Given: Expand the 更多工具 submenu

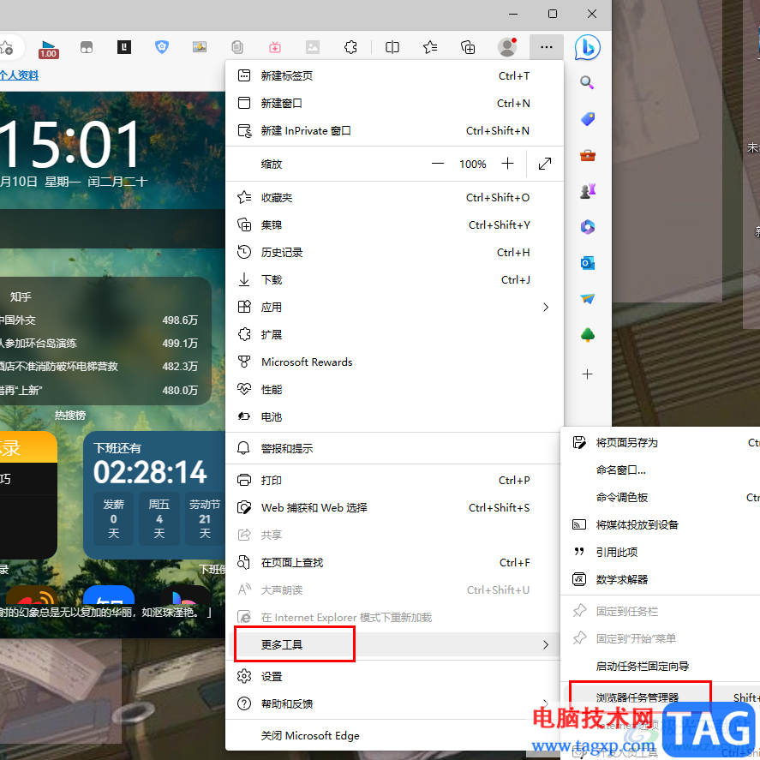Looking at the screenshot, I should click(x=394, y=644).
